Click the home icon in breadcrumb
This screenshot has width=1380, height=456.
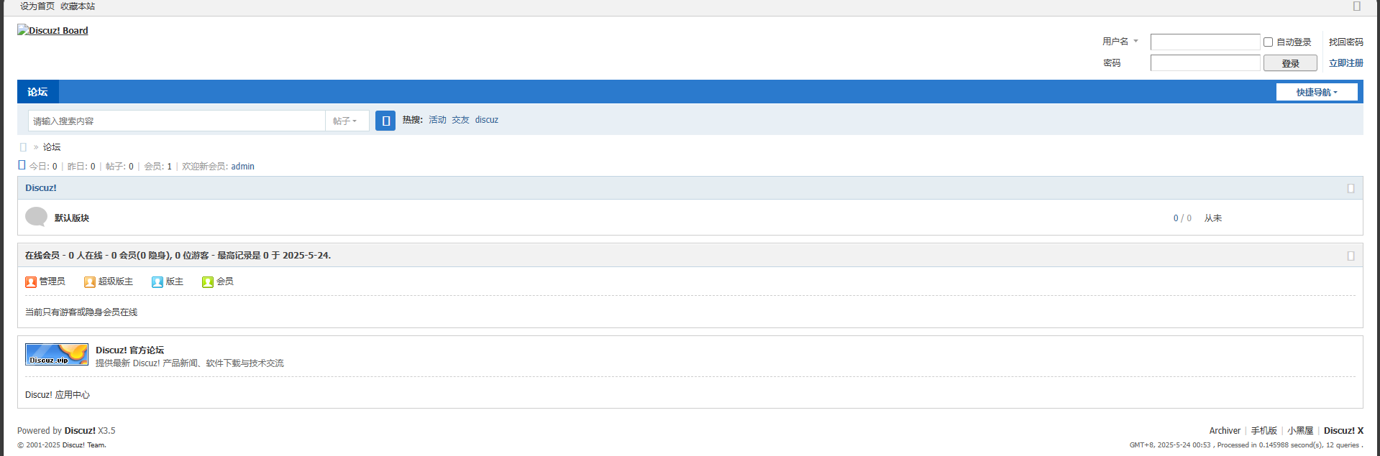[23, 147]
